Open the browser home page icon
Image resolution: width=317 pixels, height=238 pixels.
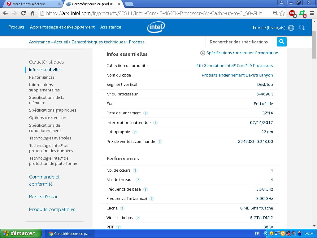click(x=32, y=13)
